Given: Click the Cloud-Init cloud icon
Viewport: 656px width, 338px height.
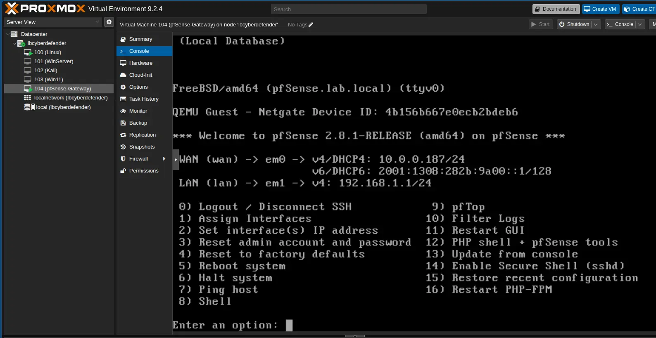Looking at the screenshot, I should [x=123, y=75].
